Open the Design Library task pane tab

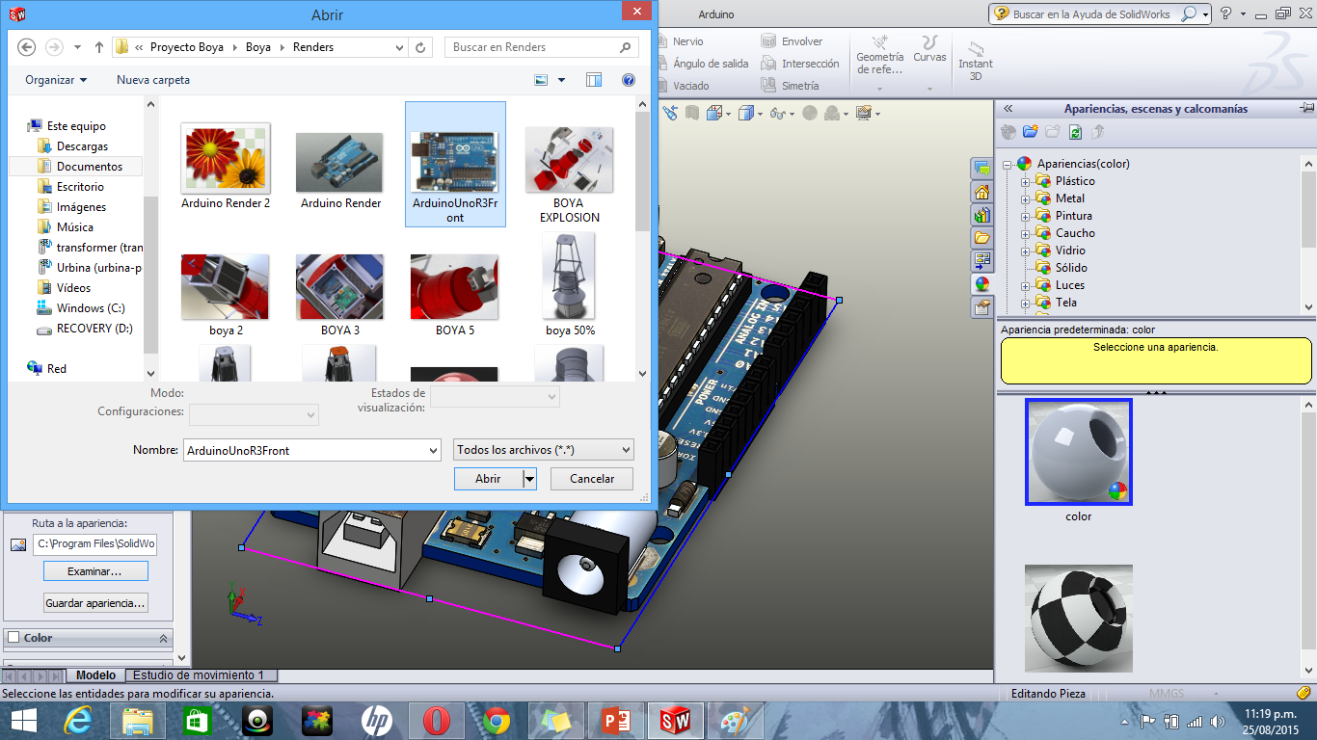(982, 215)
